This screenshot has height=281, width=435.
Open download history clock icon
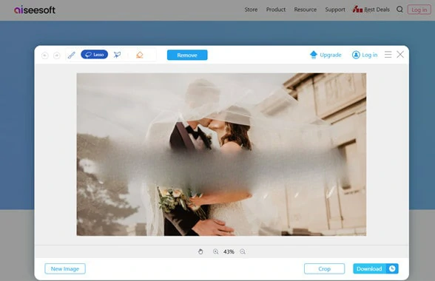392,268
